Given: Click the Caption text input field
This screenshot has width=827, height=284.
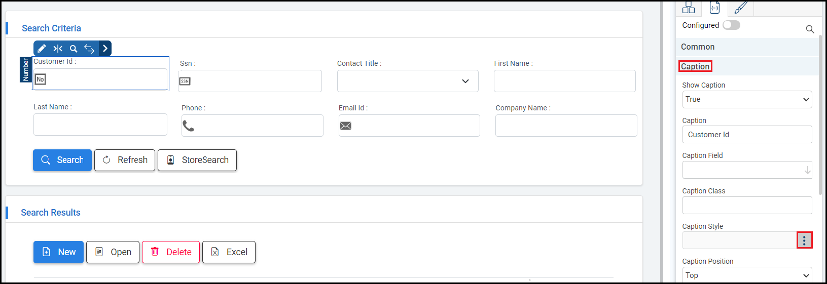Looking at the screenshot, I should 747,135.
